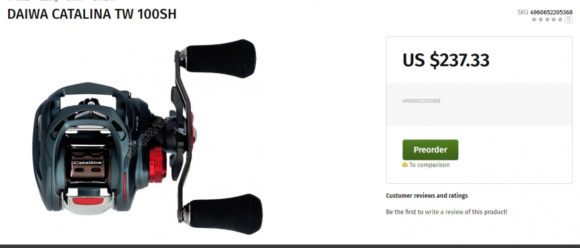580x248 pixels.
Task: Go to the Reels breadcrumb
Action: pos(23,0)
